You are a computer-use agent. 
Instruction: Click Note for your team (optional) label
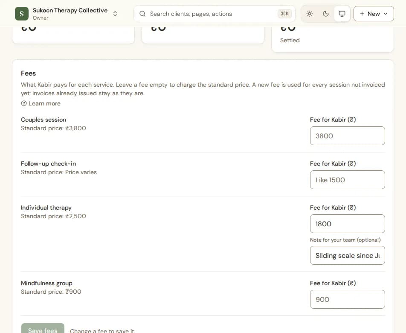(345, 240)
